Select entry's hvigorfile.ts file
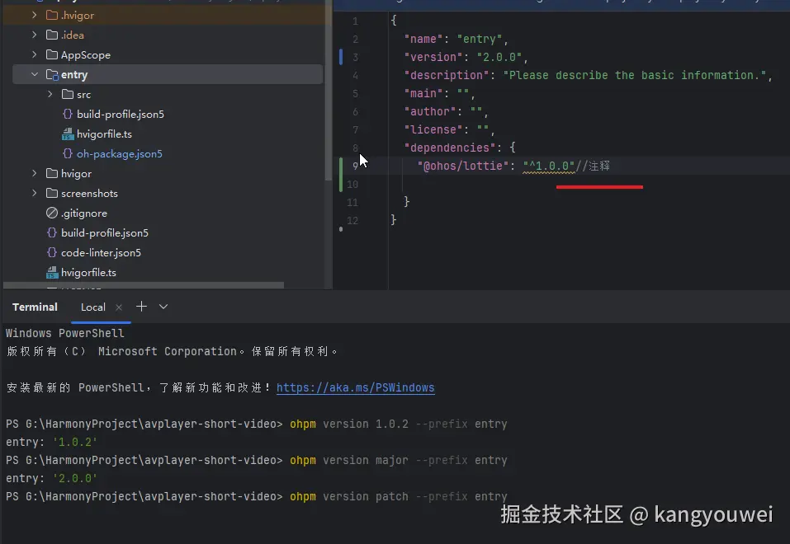The width and height of the screenshot is (790, 544). [104, 134]
